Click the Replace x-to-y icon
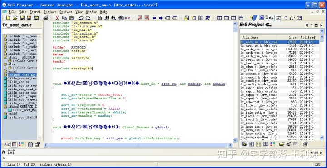Viewport: 327px width, 168px height. pyautogui.click(x=128, y=18)
